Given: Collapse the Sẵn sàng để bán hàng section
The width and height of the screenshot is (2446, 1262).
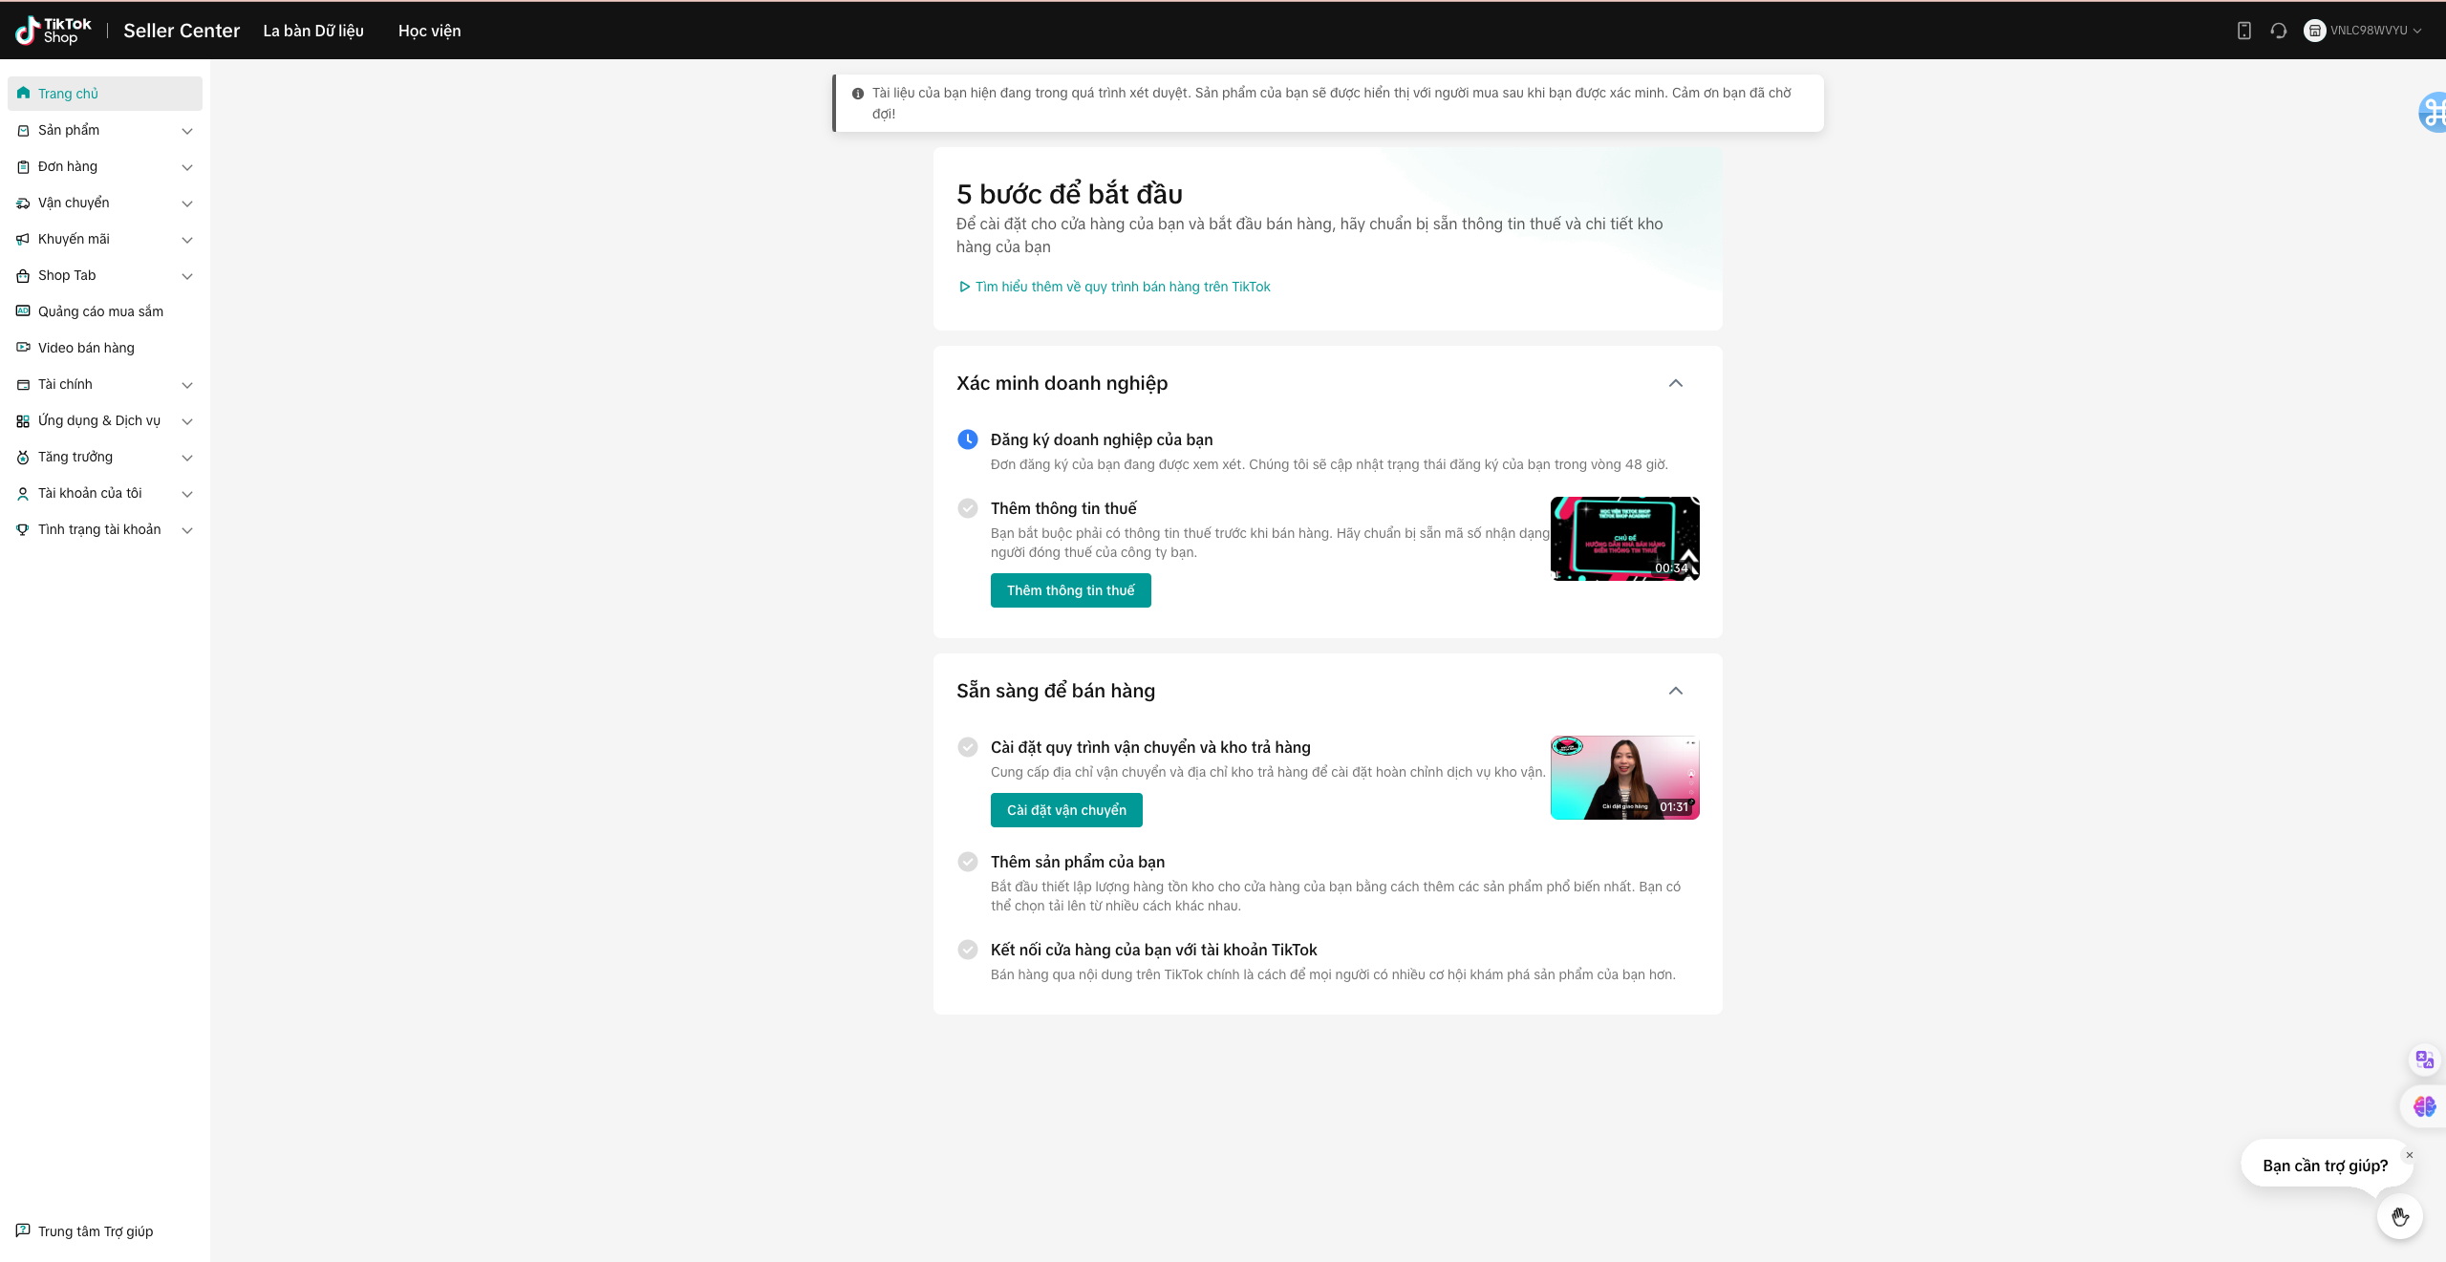Looking at the screenshot, I should (1675, 691).
